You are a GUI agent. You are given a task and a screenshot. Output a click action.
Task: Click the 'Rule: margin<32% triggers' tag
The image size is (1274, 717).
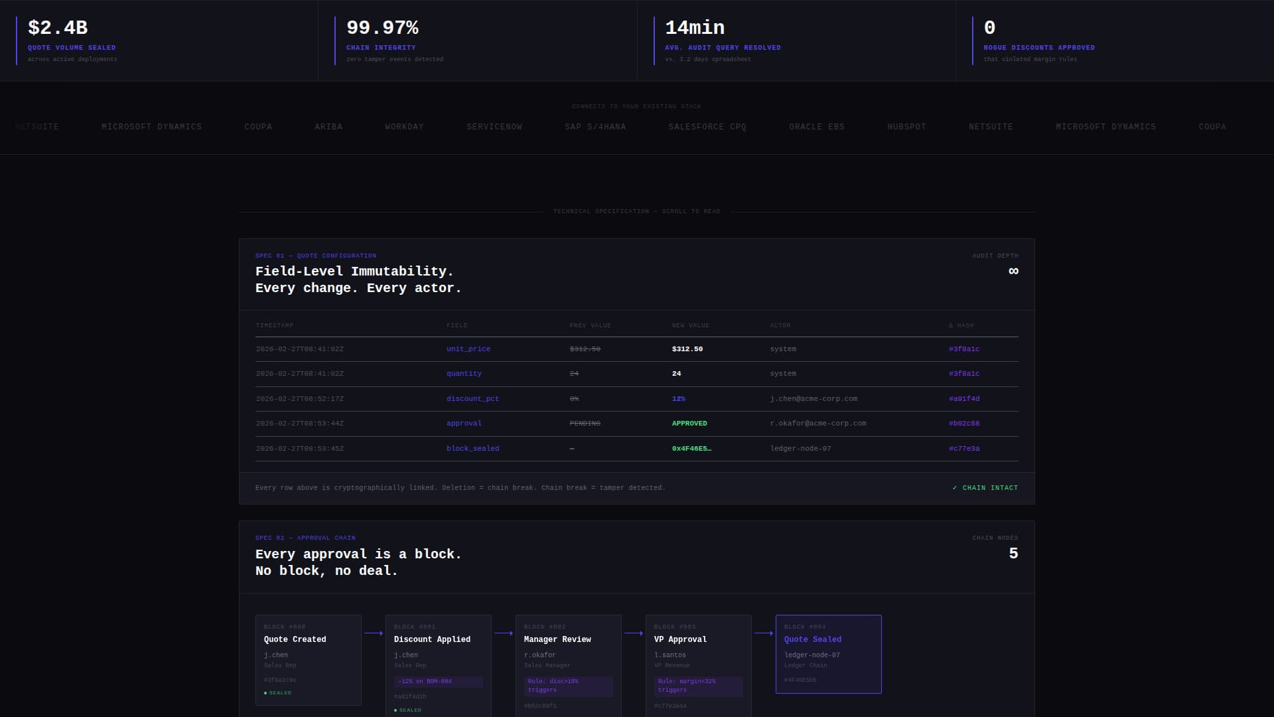[x=699, y=686]
